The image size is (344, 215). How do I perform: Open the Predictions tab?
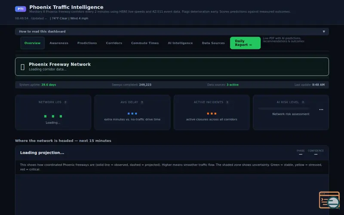pos(87,43)
